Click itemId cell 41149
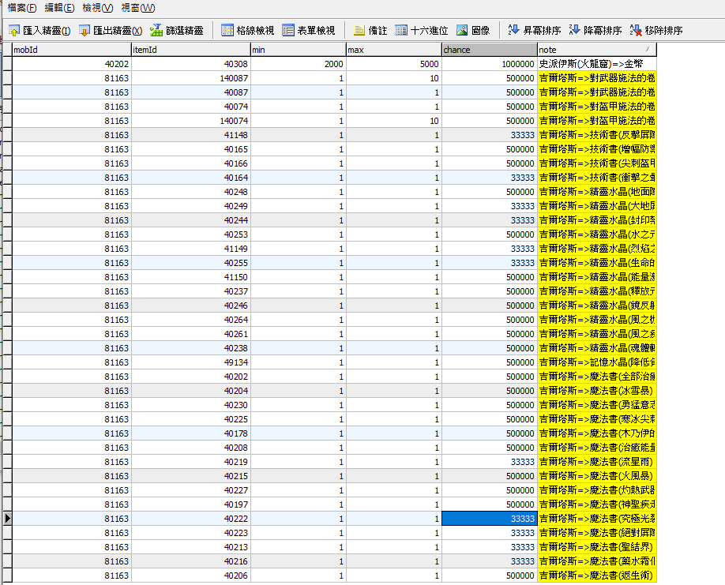Image resolution: width=725 pixels, height=585 pixels. [191, 249]
